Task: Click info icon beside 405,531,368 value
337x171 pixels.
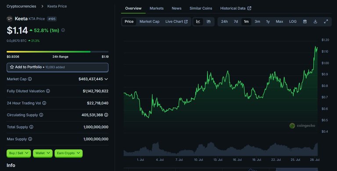Action: click(106, 115)
